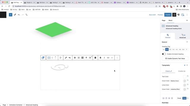
Task: Click the brush style icon in block toolbar
Action: pos(66,58)
